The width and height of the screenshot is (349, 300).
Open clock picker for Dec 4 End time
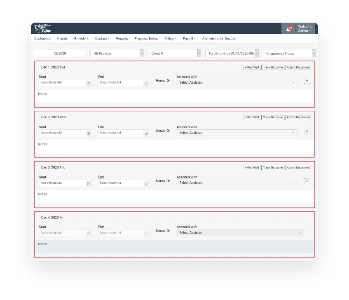pos(146,233)
